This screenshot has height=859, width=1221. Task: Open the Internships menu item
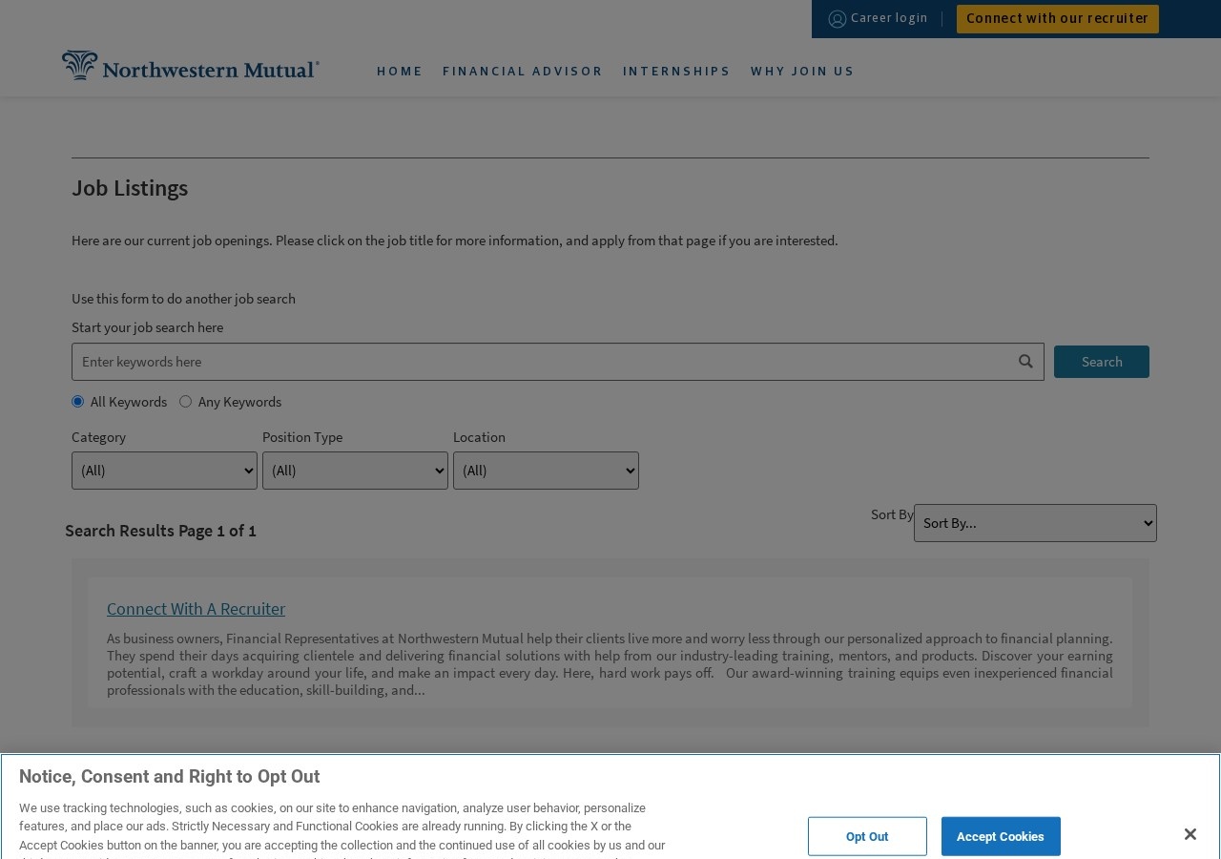pos(676,71)
